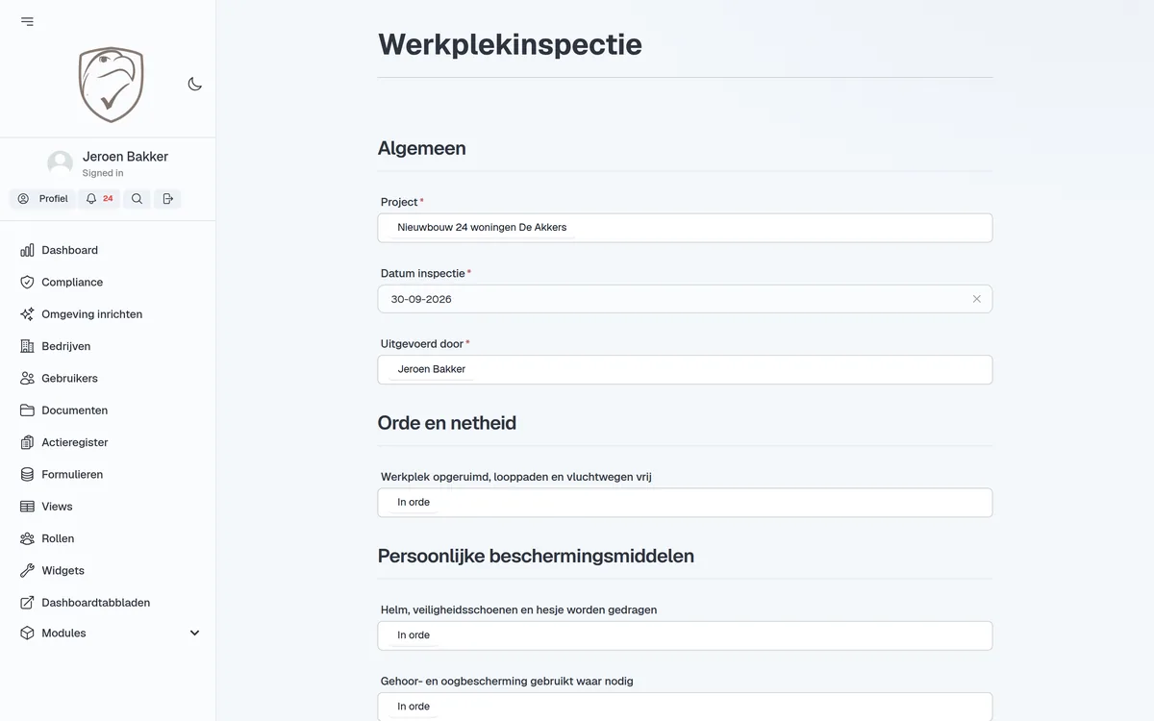Click the Datum inspectie date field
Screen dimensions: 1154x721
[x=685, y=299]
